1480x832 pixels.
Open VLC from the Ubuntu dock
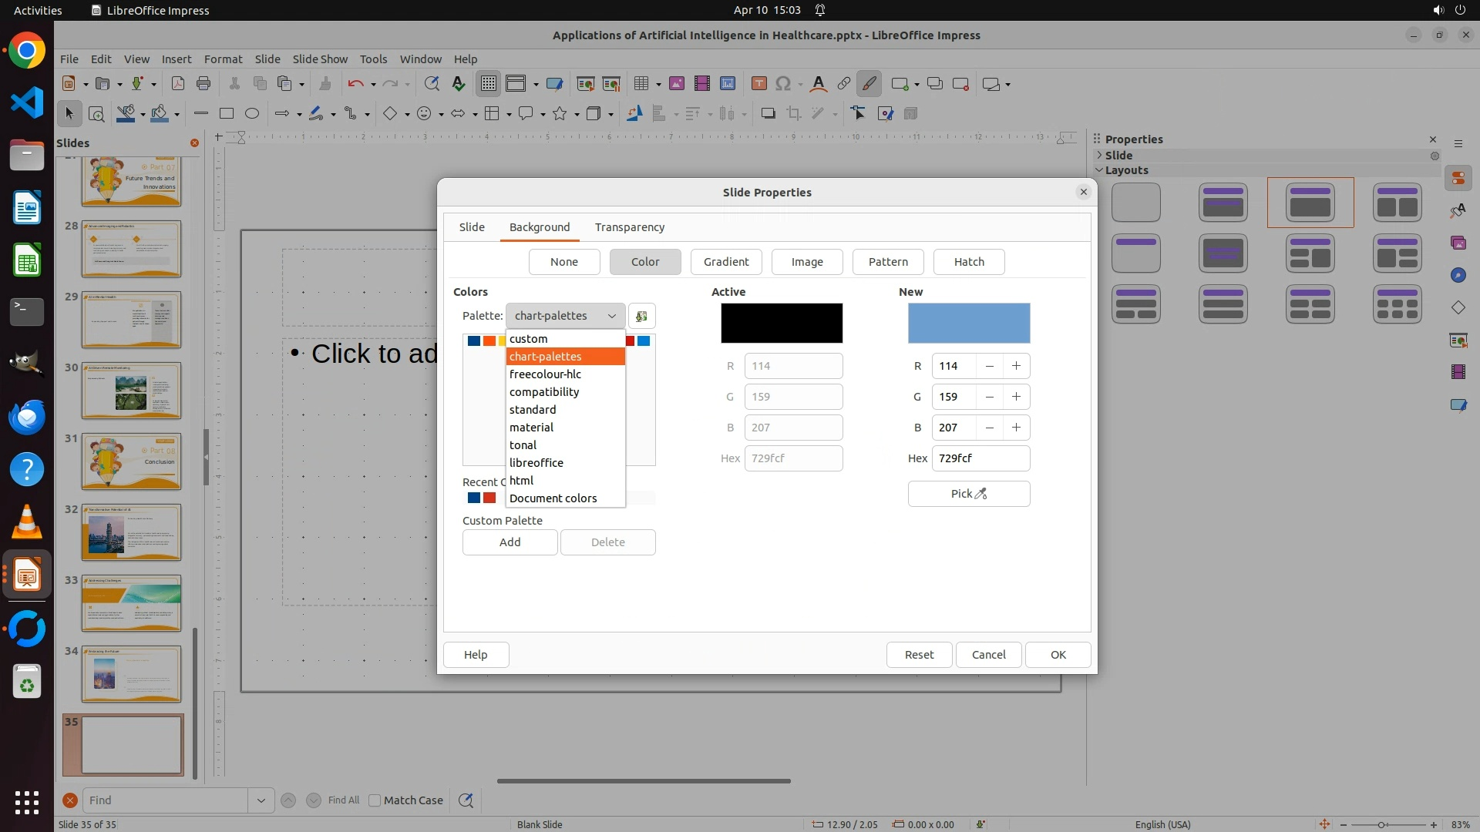click(x=27, y=522)
